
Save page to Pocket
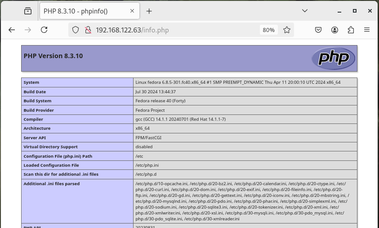(x=318, y=30)
